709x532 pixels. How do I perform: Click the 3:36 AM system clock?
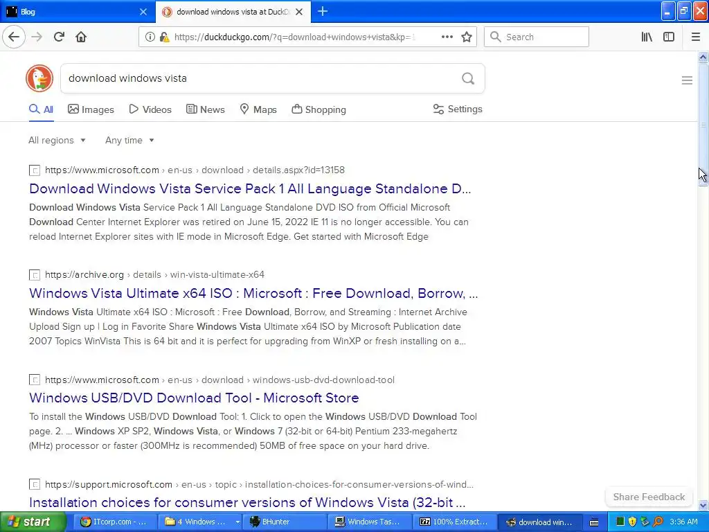pos(683,522)
